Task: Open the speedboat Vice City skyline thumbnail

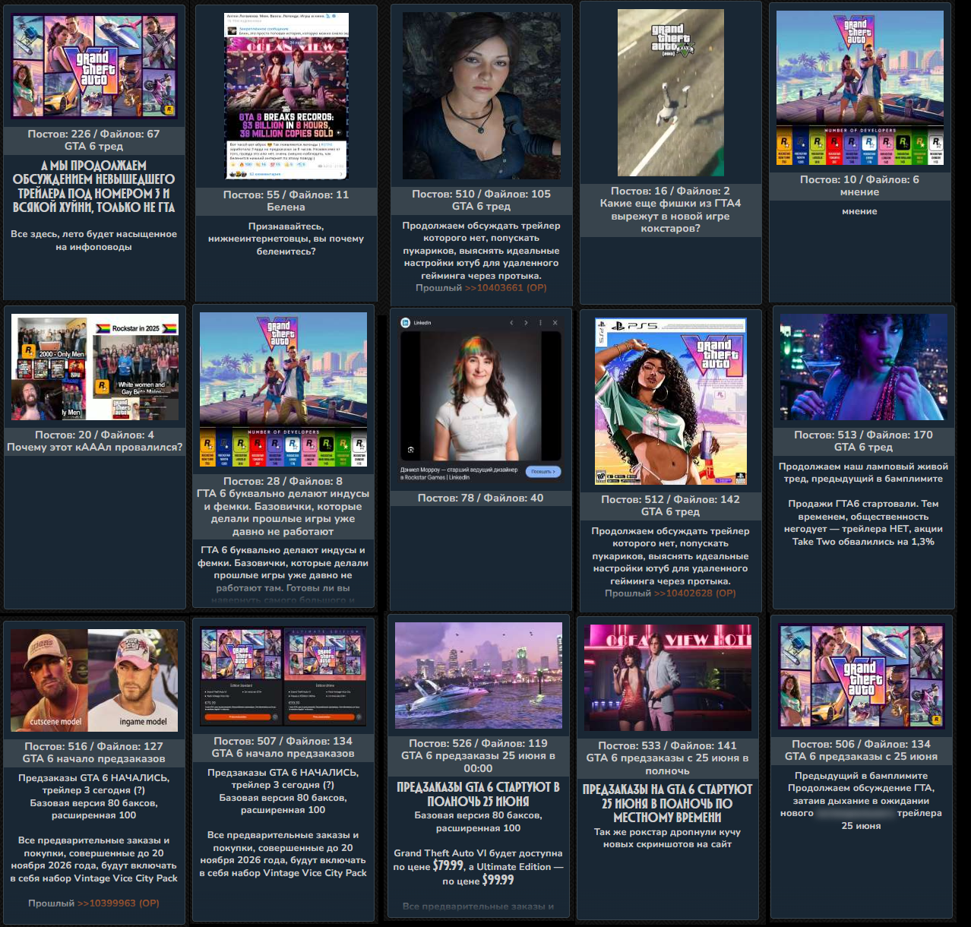Action: tap(479, 675)
